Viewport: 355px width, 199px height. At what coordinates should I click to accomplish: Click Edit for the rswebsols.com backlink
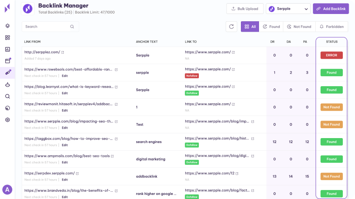tap(65, 76)
